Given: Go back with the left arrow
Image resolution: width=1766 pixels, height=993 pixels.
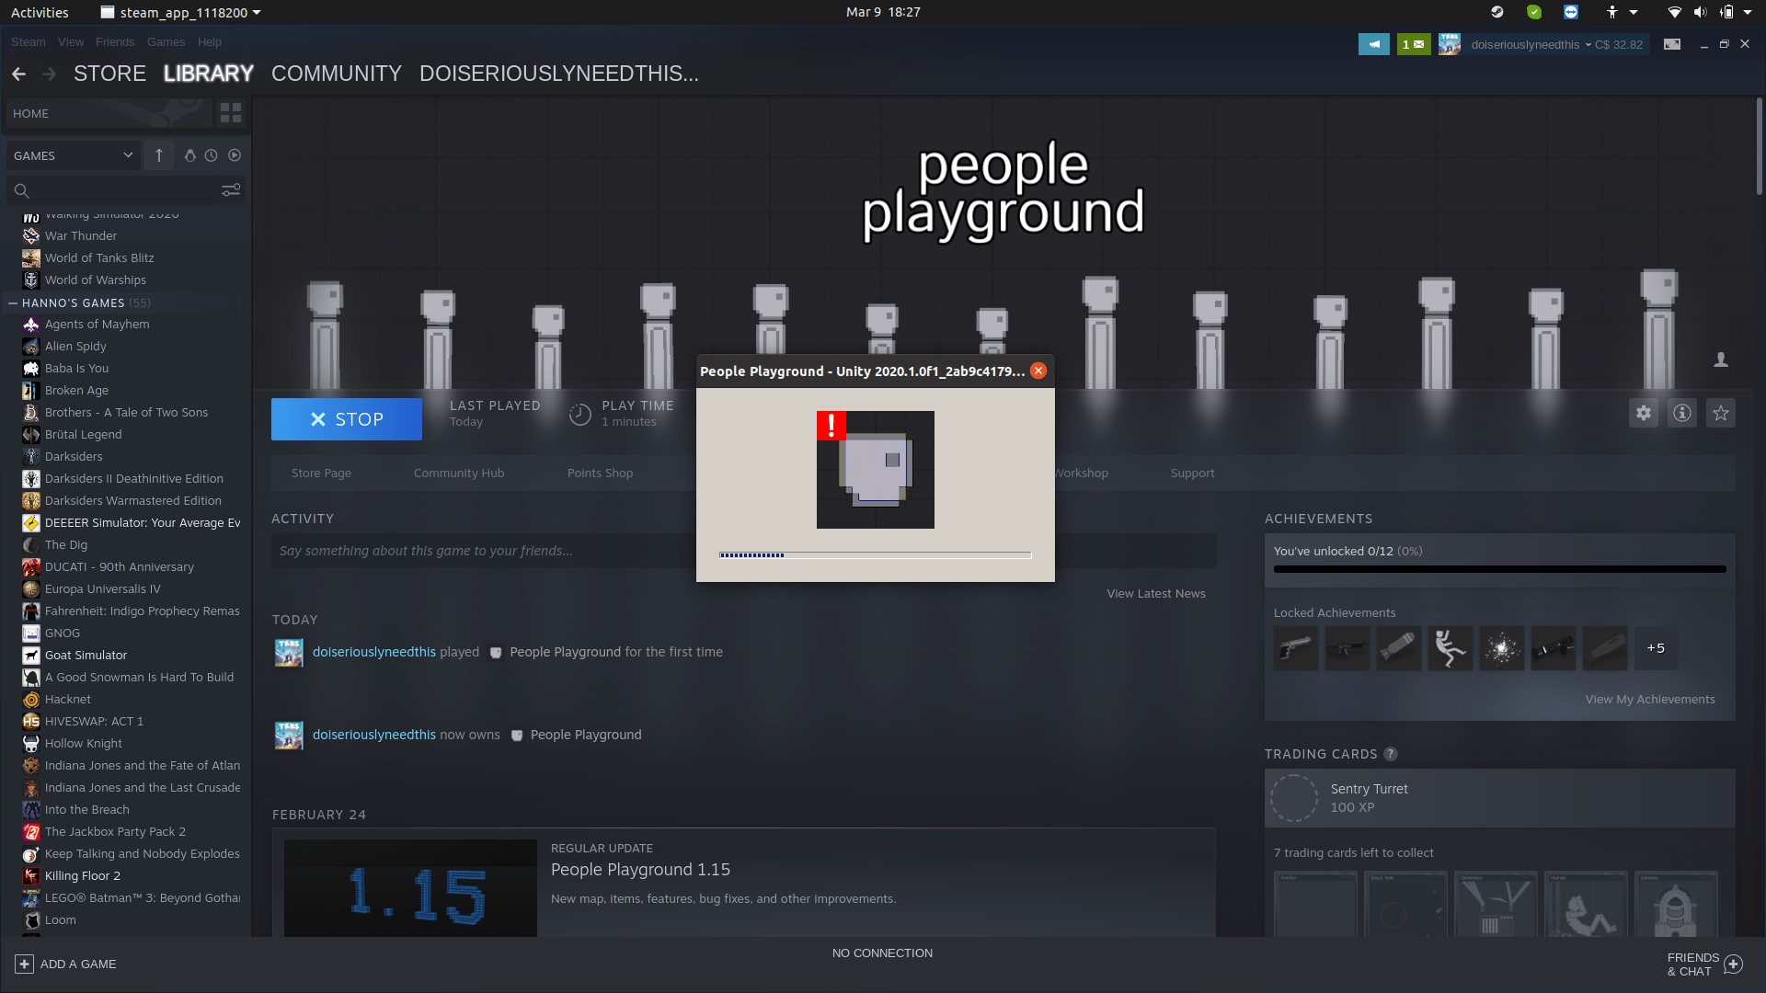Looking at the screenshot, I should pyautogui.click(x=18, y=74).
